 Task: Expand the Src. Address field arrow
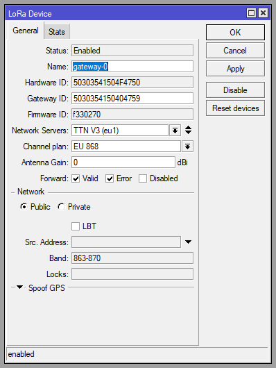[188, 242]
